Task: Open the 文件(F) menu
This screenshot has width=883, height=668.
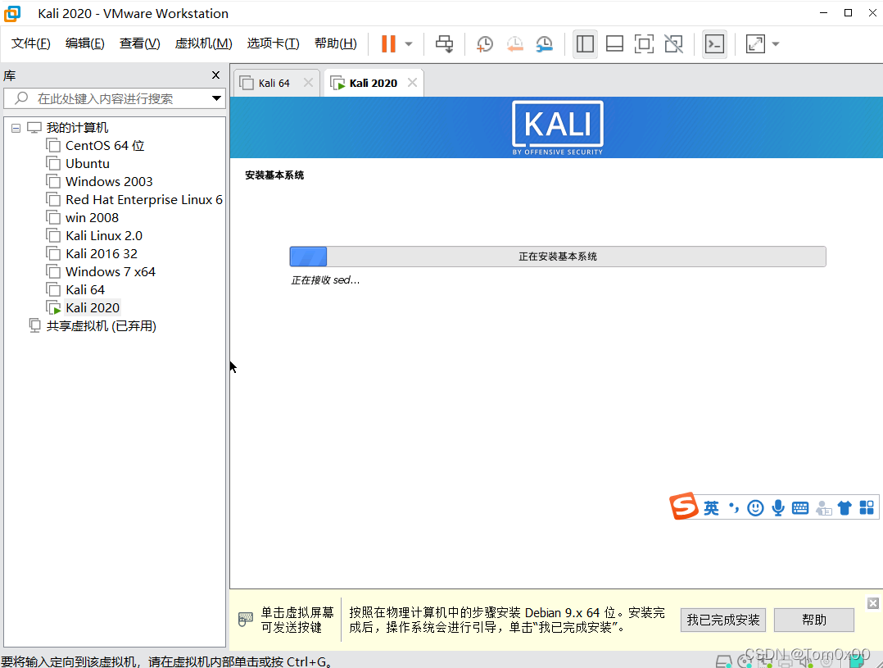Action: [30, 43]
